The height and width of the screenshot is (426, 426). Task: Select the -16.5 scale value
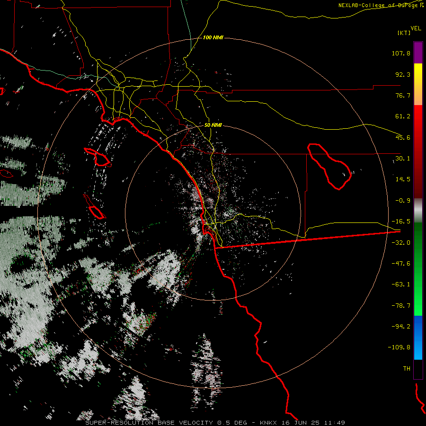point(401,222)
